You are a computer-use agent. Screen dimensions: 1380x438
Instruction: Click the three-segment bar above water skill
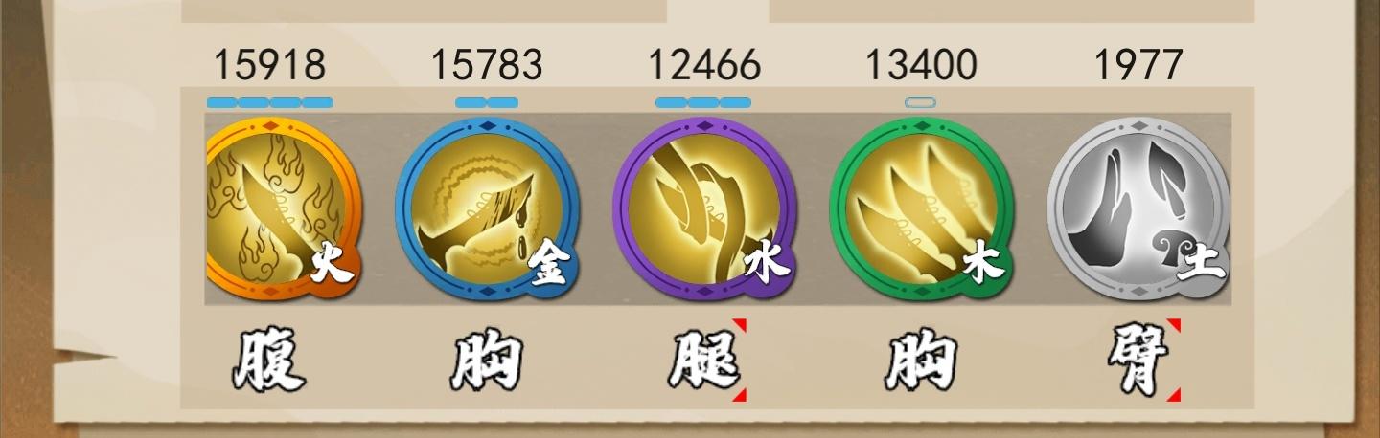(x=703, y=102)
